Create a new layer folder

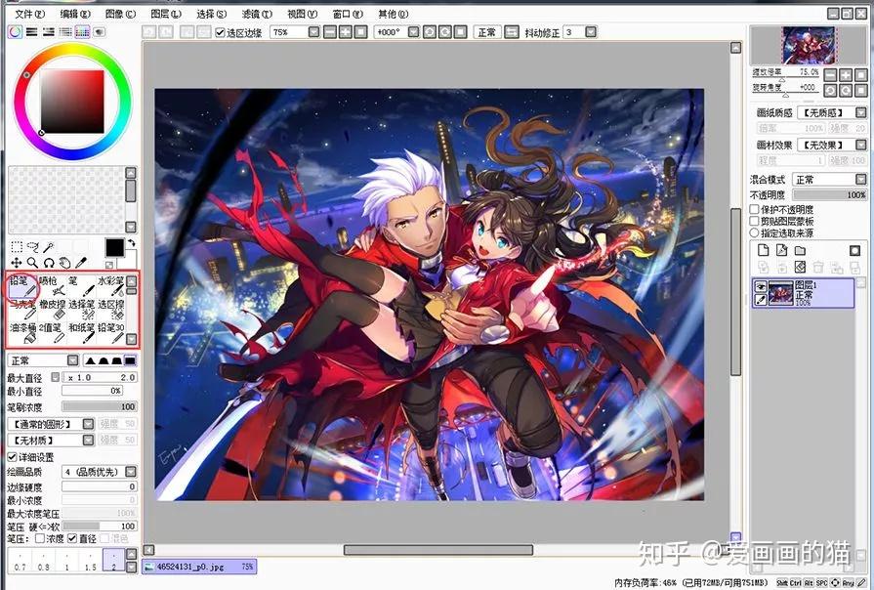click(x=800, y=251)
